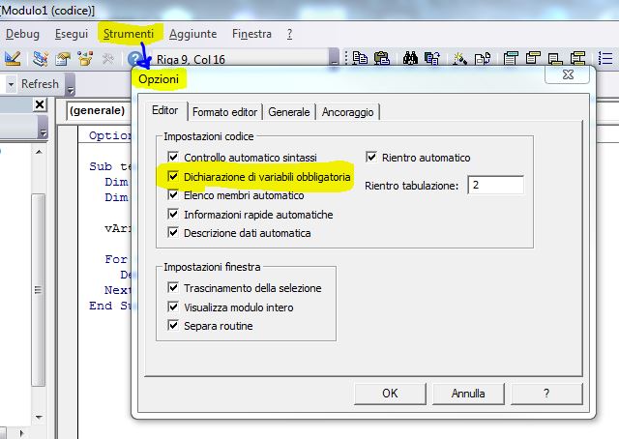Click the blue Help question mark icon
619x439 pixels.
coord(135,59)
